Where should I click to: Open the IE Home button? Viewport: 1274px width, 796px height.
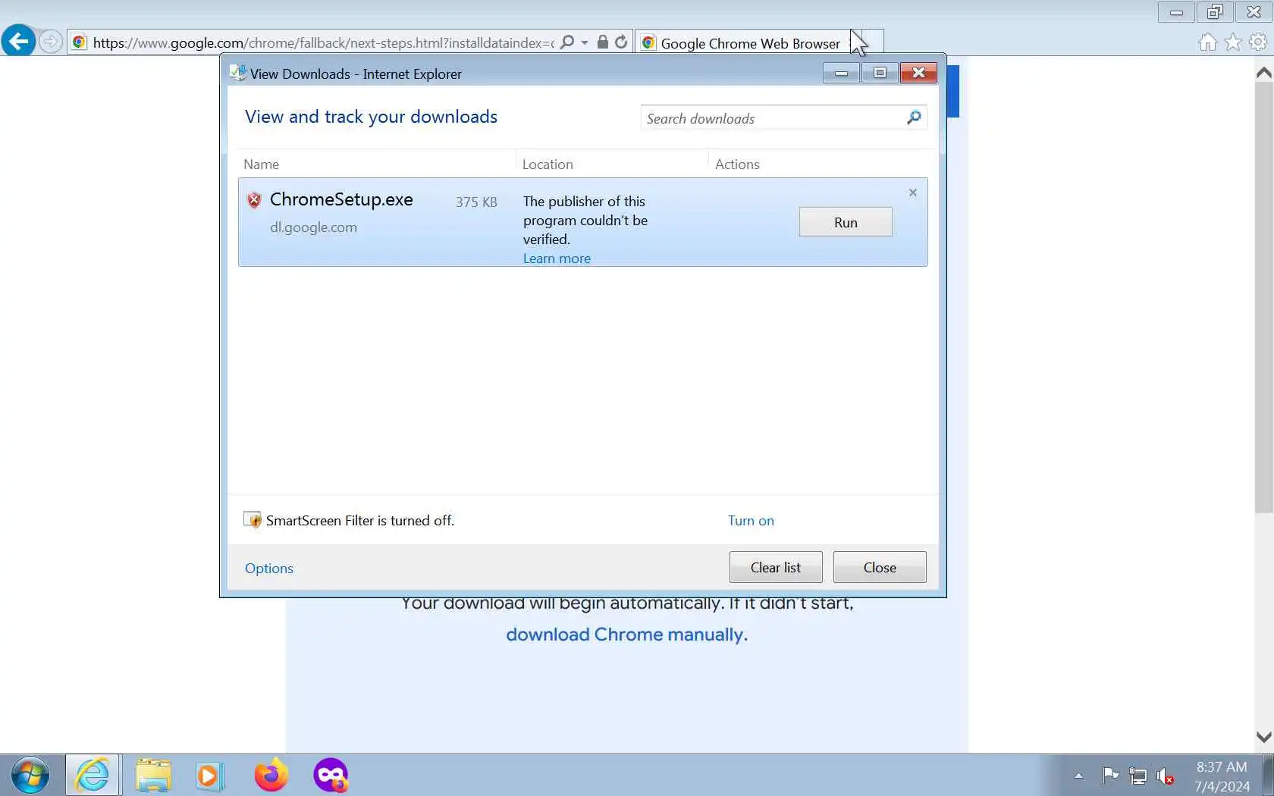(1208, 42)
